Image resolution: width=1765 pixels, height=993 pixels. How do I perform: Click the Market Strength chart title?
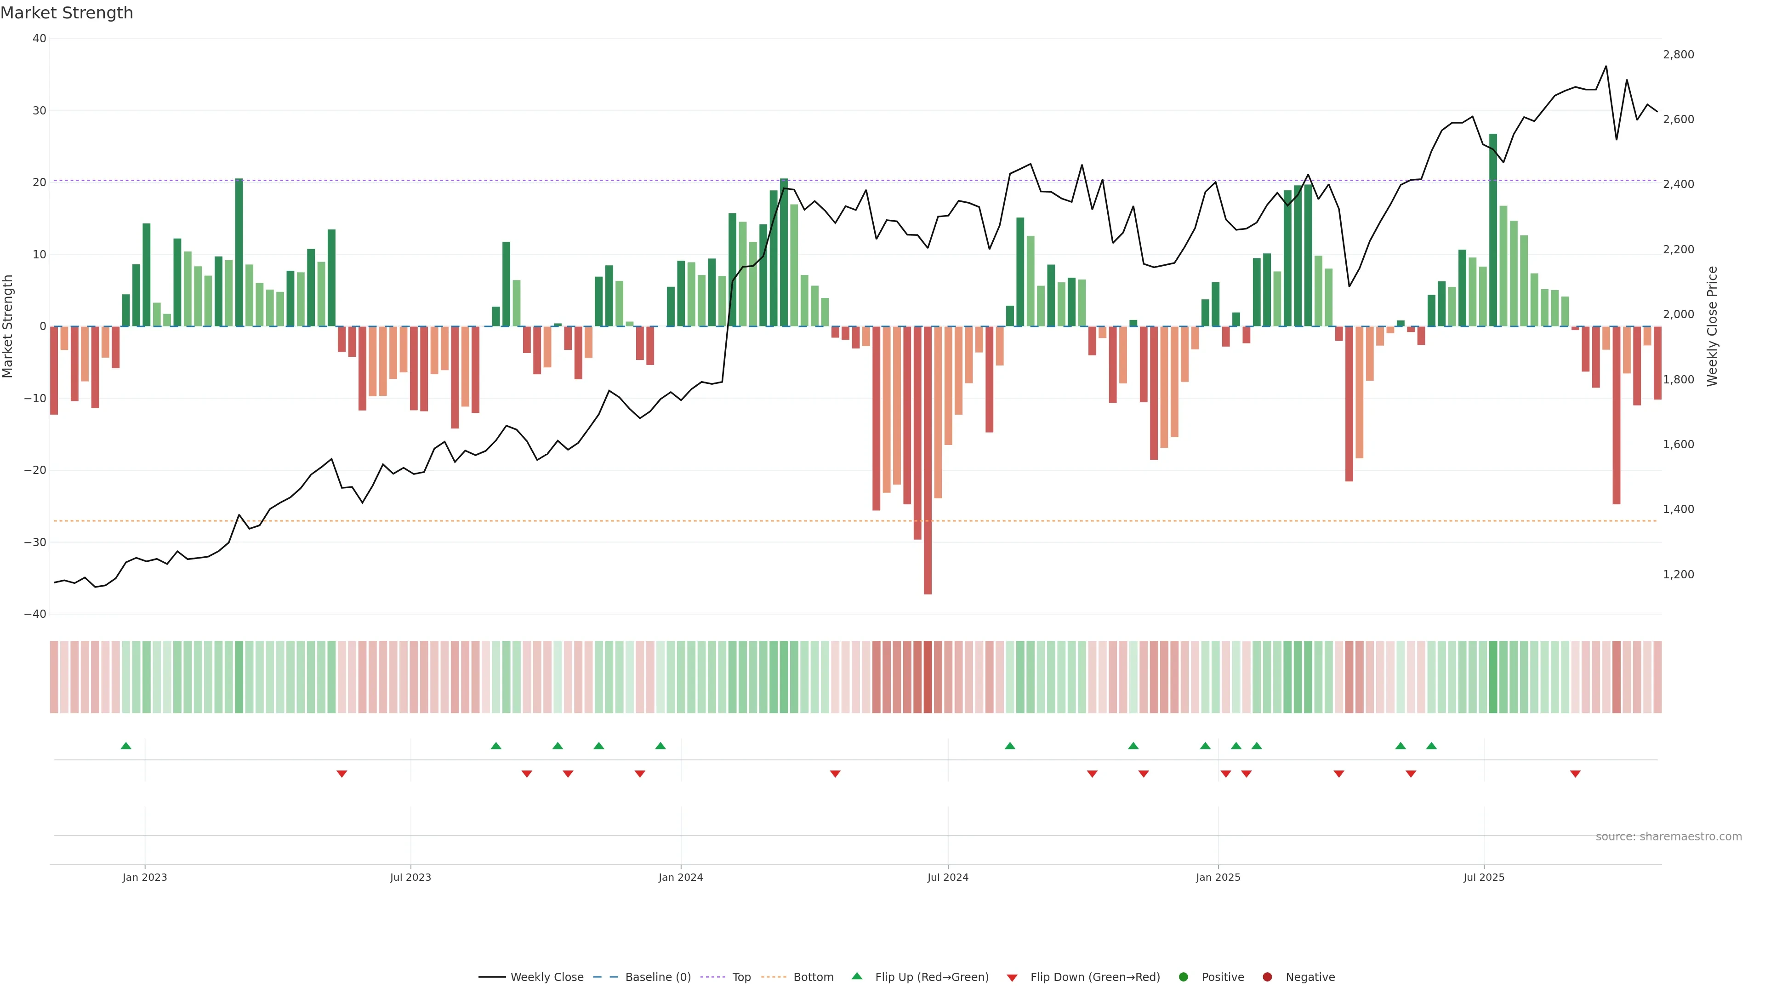click(67, 12)
